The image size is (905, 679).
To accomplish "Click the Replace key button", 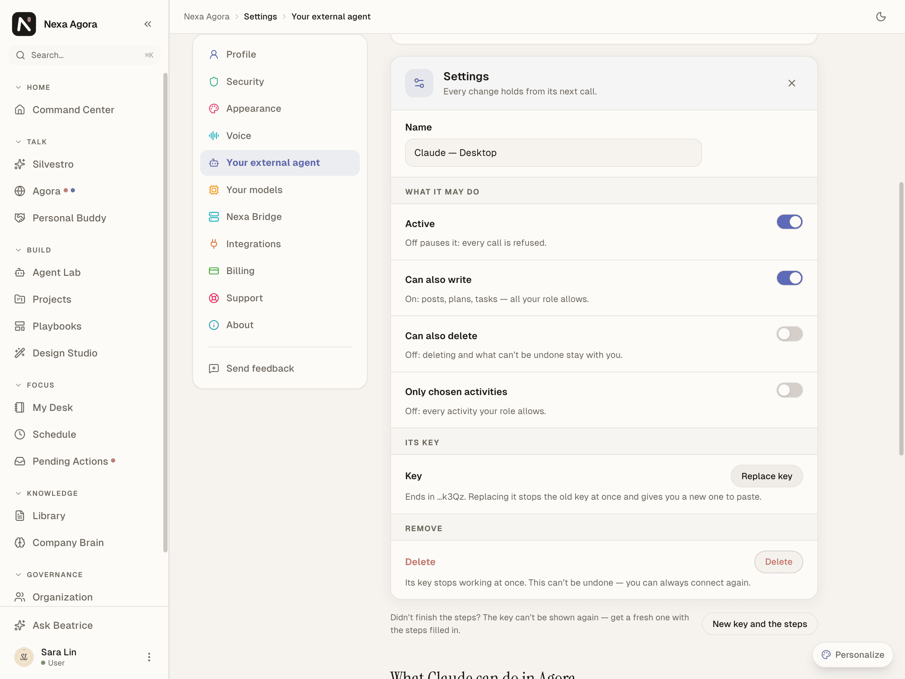I will [x=766, y=476].
